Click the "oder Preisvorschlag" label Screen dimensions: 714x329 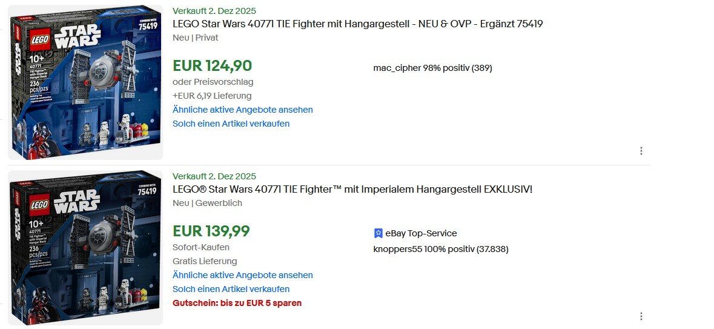click(x=213, y=82)
